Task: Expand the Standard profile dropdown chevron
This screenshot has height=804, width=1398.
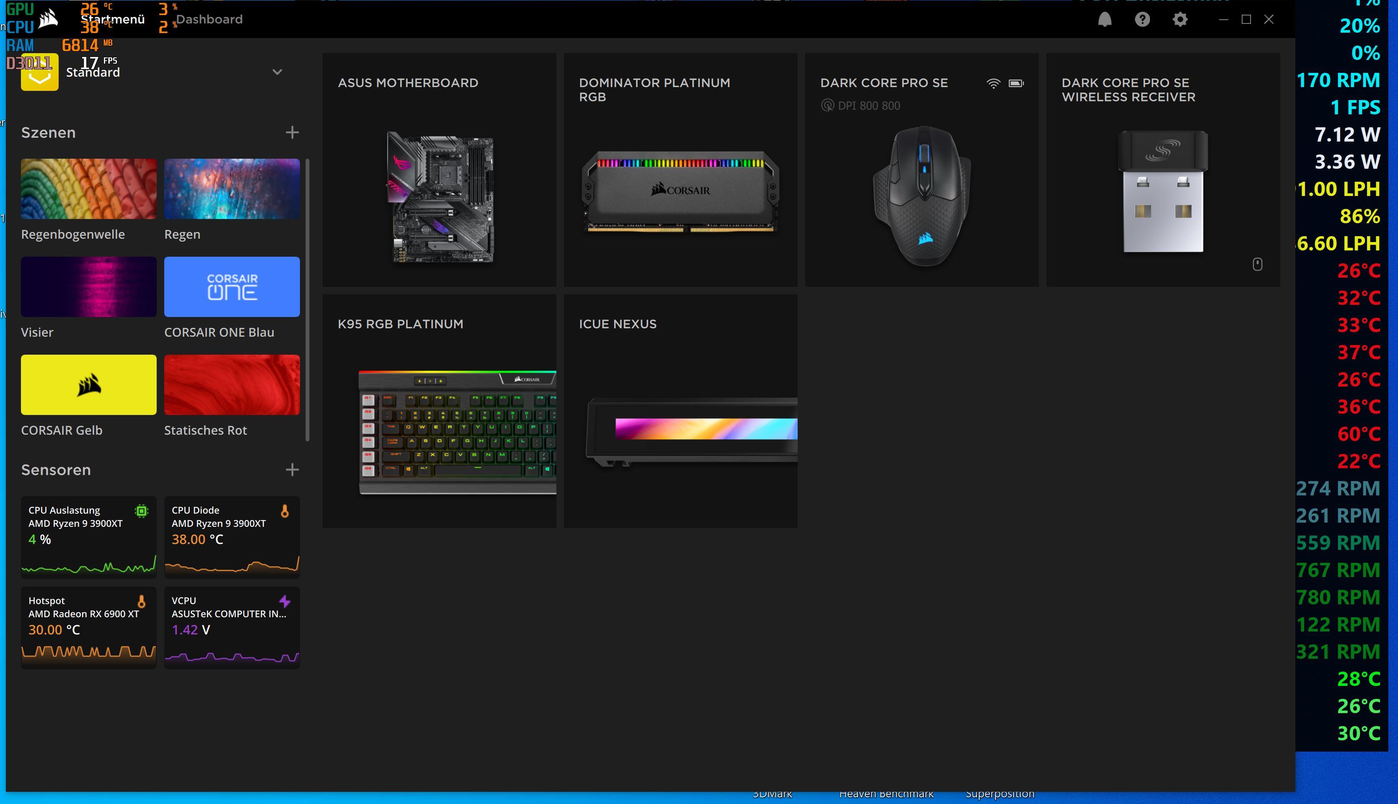Action: 277,72
